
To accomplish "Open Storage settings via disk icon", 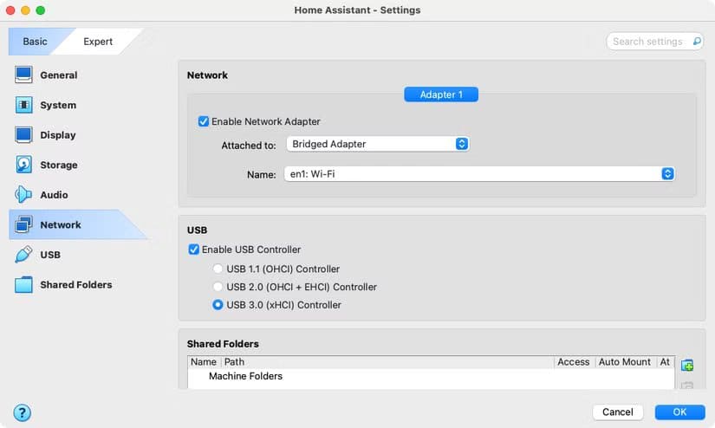I will [24, 165].
